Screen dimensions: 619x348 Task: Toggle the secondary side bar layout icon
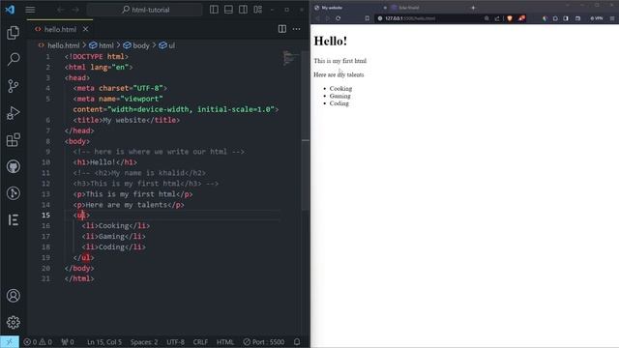[243, 10]
